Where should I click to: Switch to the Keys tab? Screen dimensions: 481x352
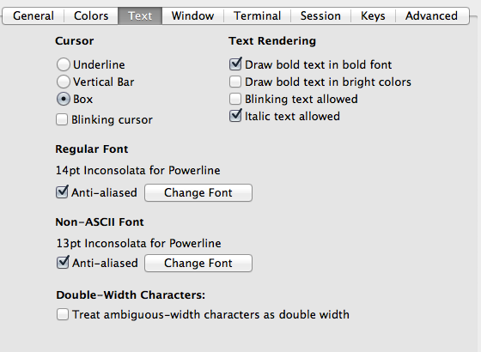373,16
